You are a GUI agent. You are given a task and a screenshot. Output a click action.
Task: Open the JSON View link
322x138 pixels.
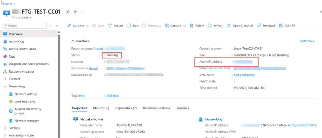307,41
